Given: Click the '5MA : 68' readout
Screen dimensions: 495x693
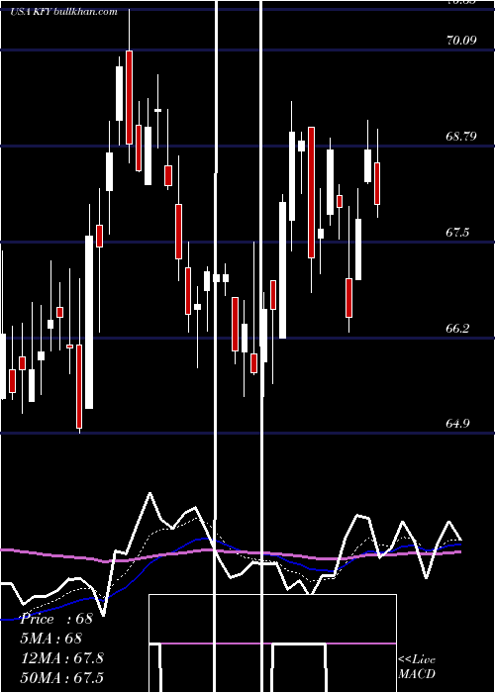Looking at the screenshot, I should tap(51, 639).
